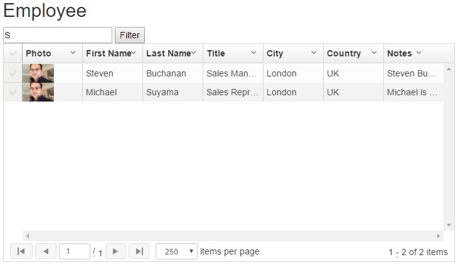458x267 pixels.
Task: Open the Notes column menu arrow
Action: tap(418, 53)
